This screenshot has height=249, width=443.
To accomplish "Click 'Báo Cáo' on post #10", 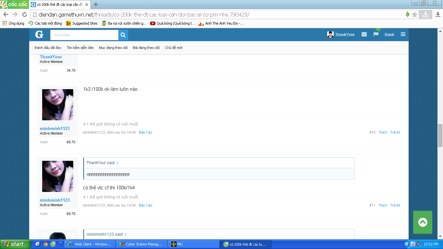I will [x=146, y=132].
